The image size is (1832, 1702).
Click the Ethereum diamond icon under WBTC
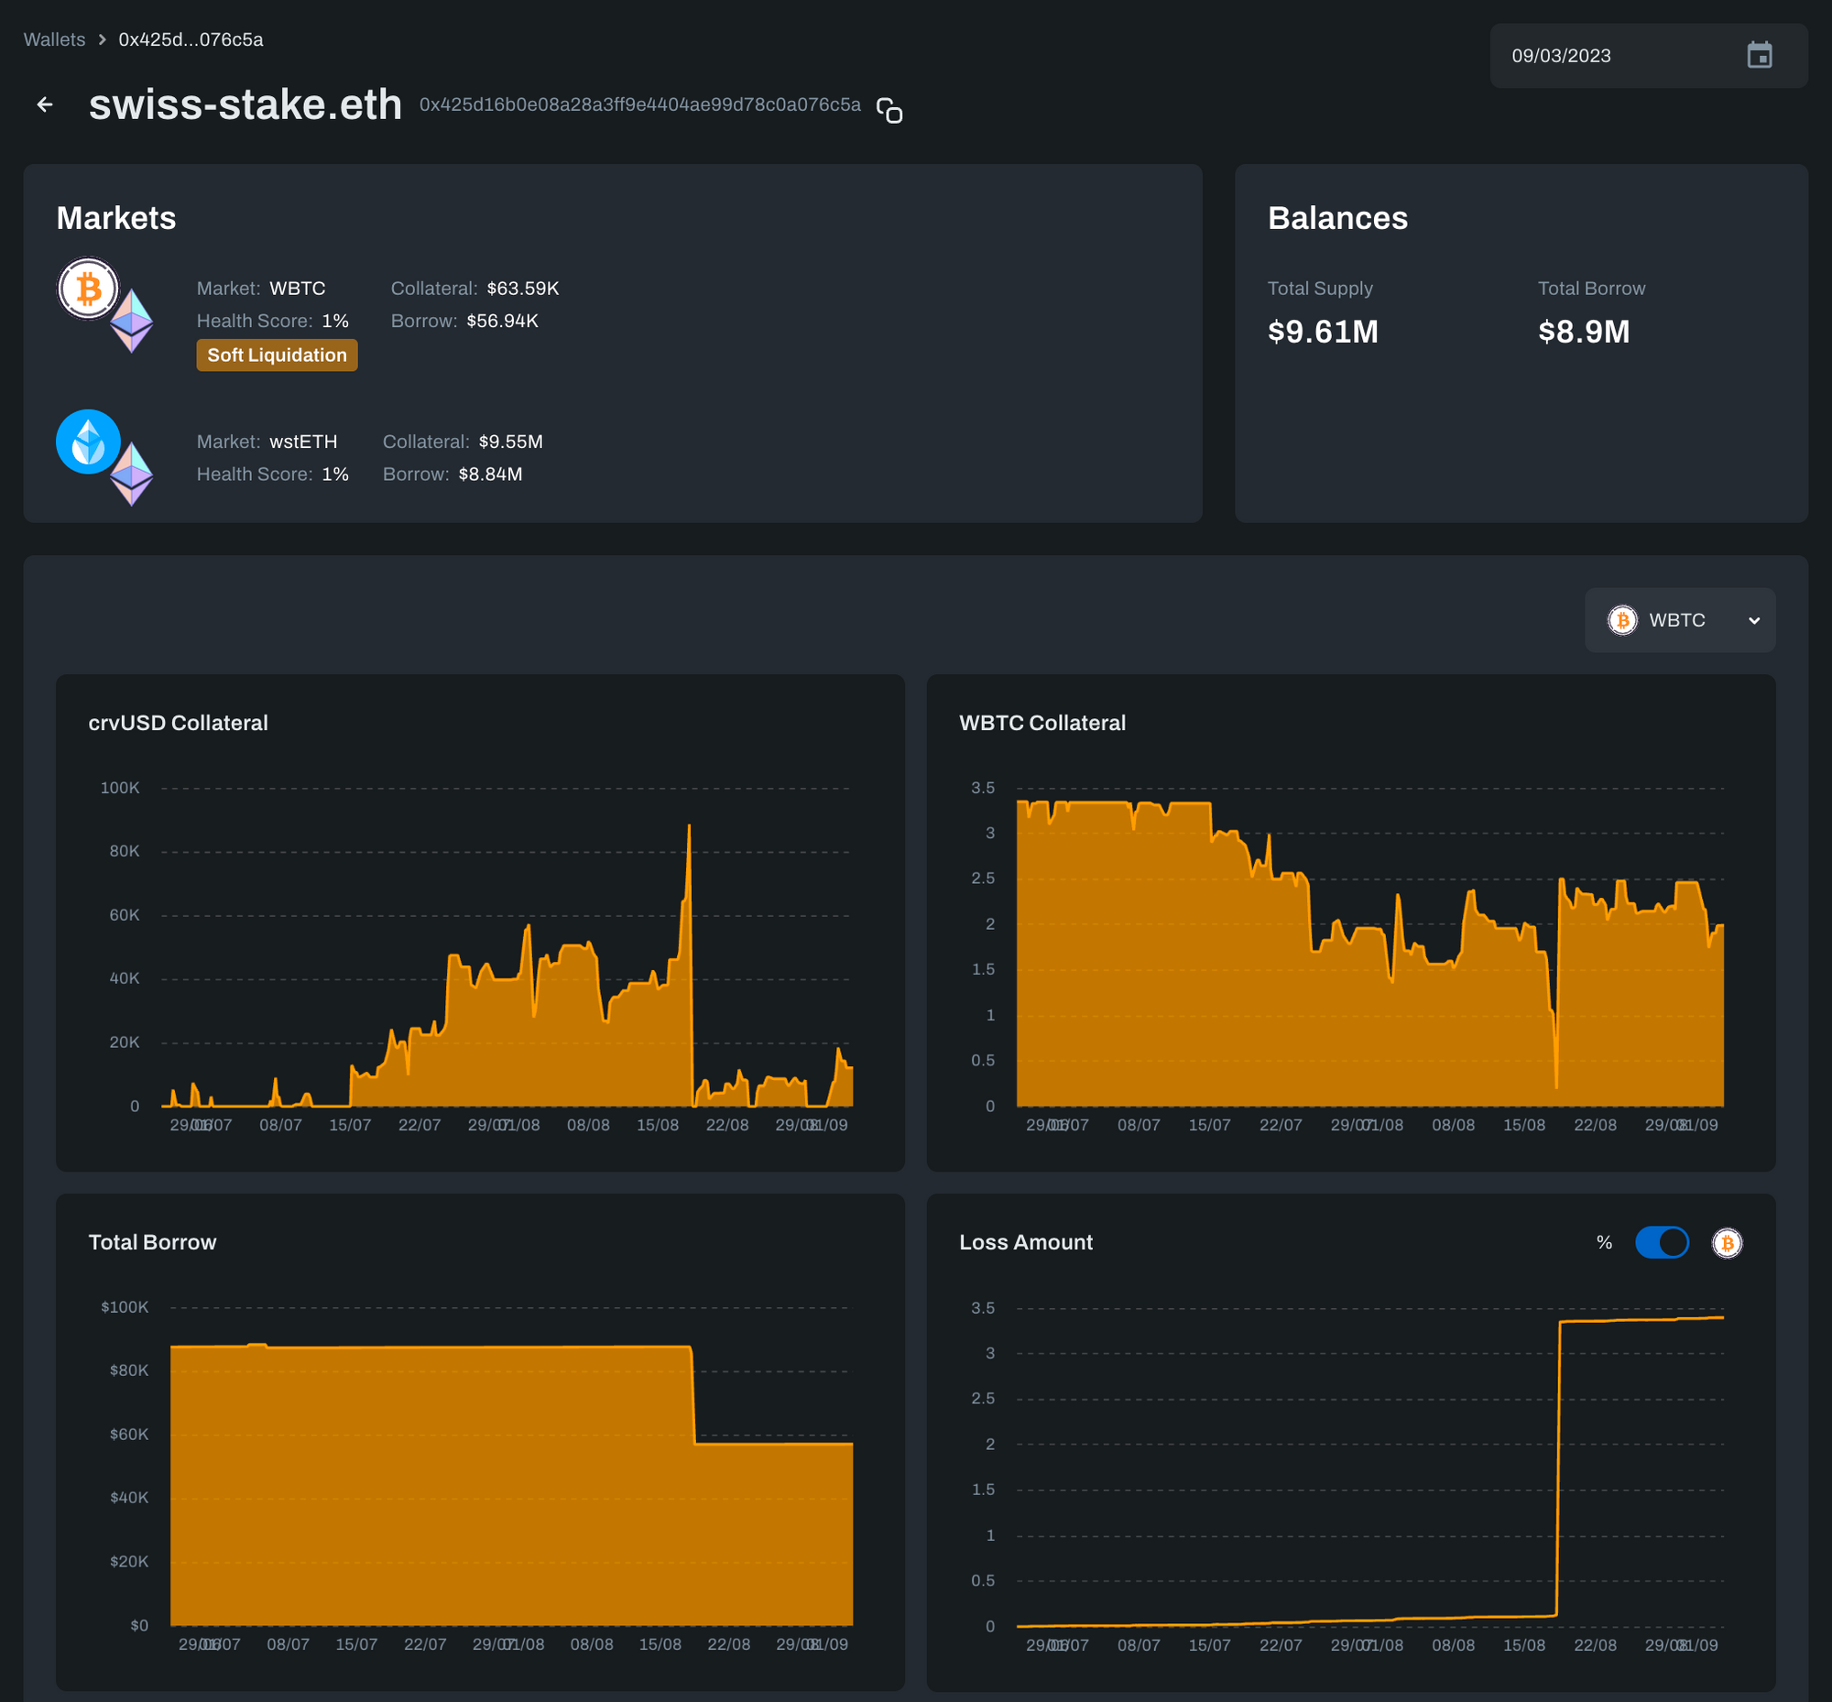pyautogui.click(x=132, y=322)
